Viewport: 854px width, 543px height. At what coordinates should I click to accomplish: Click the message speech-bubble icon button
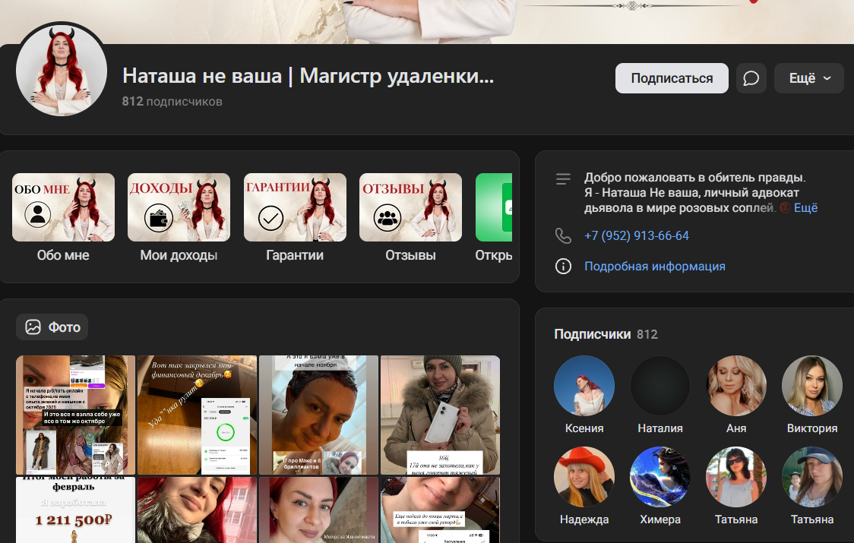pyautogui.click(x=751, y=78)
